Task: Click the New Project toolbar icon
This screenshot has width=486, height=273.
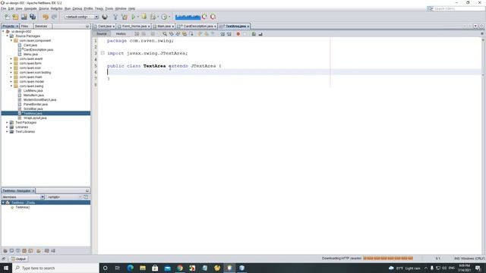Action: tap(15, 17)
